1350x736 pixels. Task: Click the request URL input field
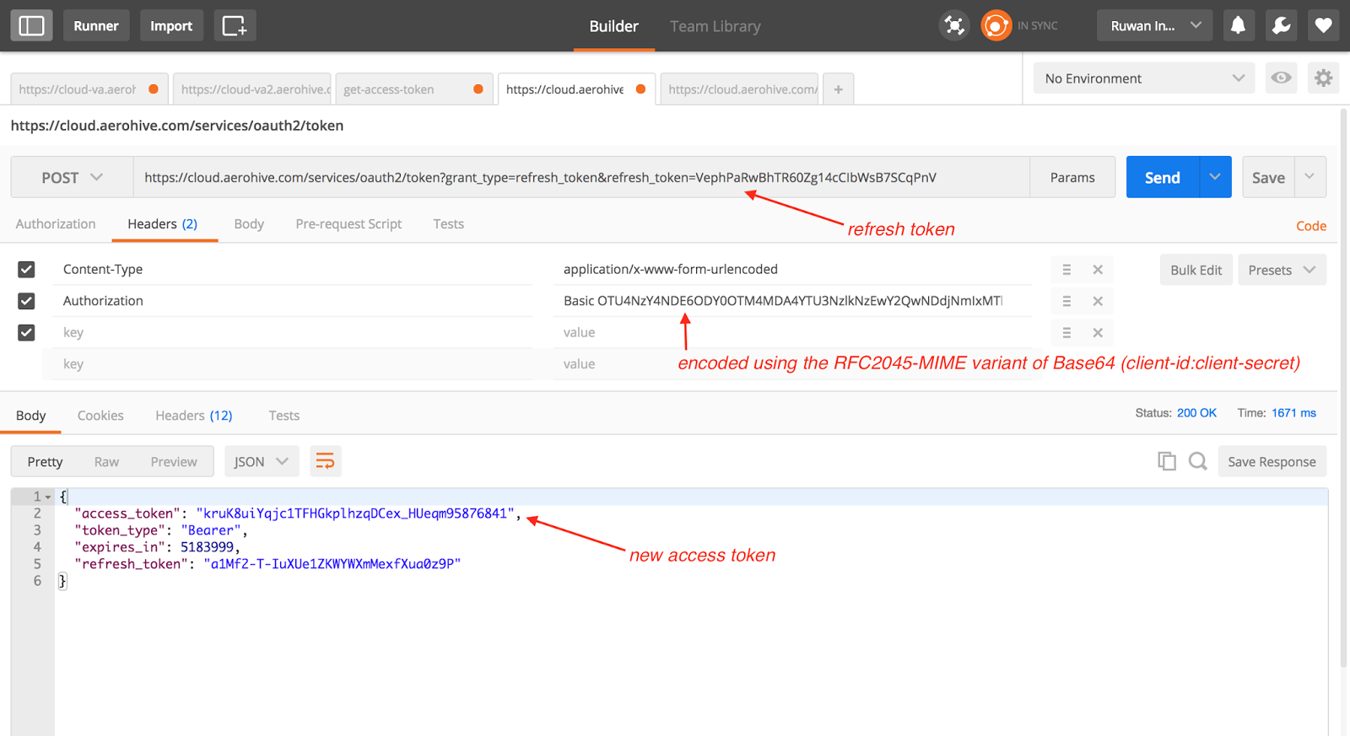[581, 177]
